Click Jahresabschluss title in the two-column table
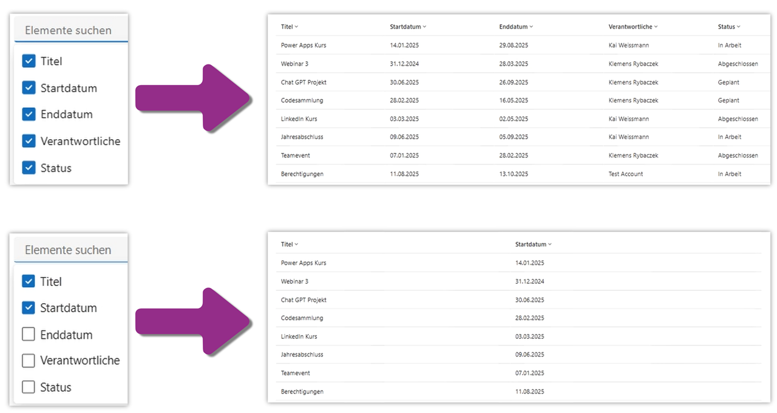Image resolution: width=777 pixels, height=413 pixels. click(x=302, y=355)
